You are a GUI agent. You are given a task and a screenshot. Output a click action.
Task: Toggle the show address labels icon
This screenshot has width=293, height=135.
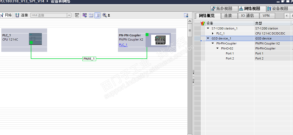tap(85, 15)
